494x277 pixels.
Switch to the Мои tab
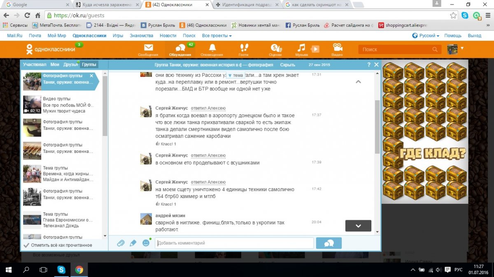55,65
